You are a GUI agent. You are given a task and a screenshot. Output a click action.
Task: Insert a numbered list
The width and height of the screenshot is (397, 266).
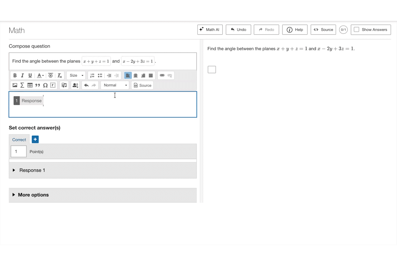(92, 75)
